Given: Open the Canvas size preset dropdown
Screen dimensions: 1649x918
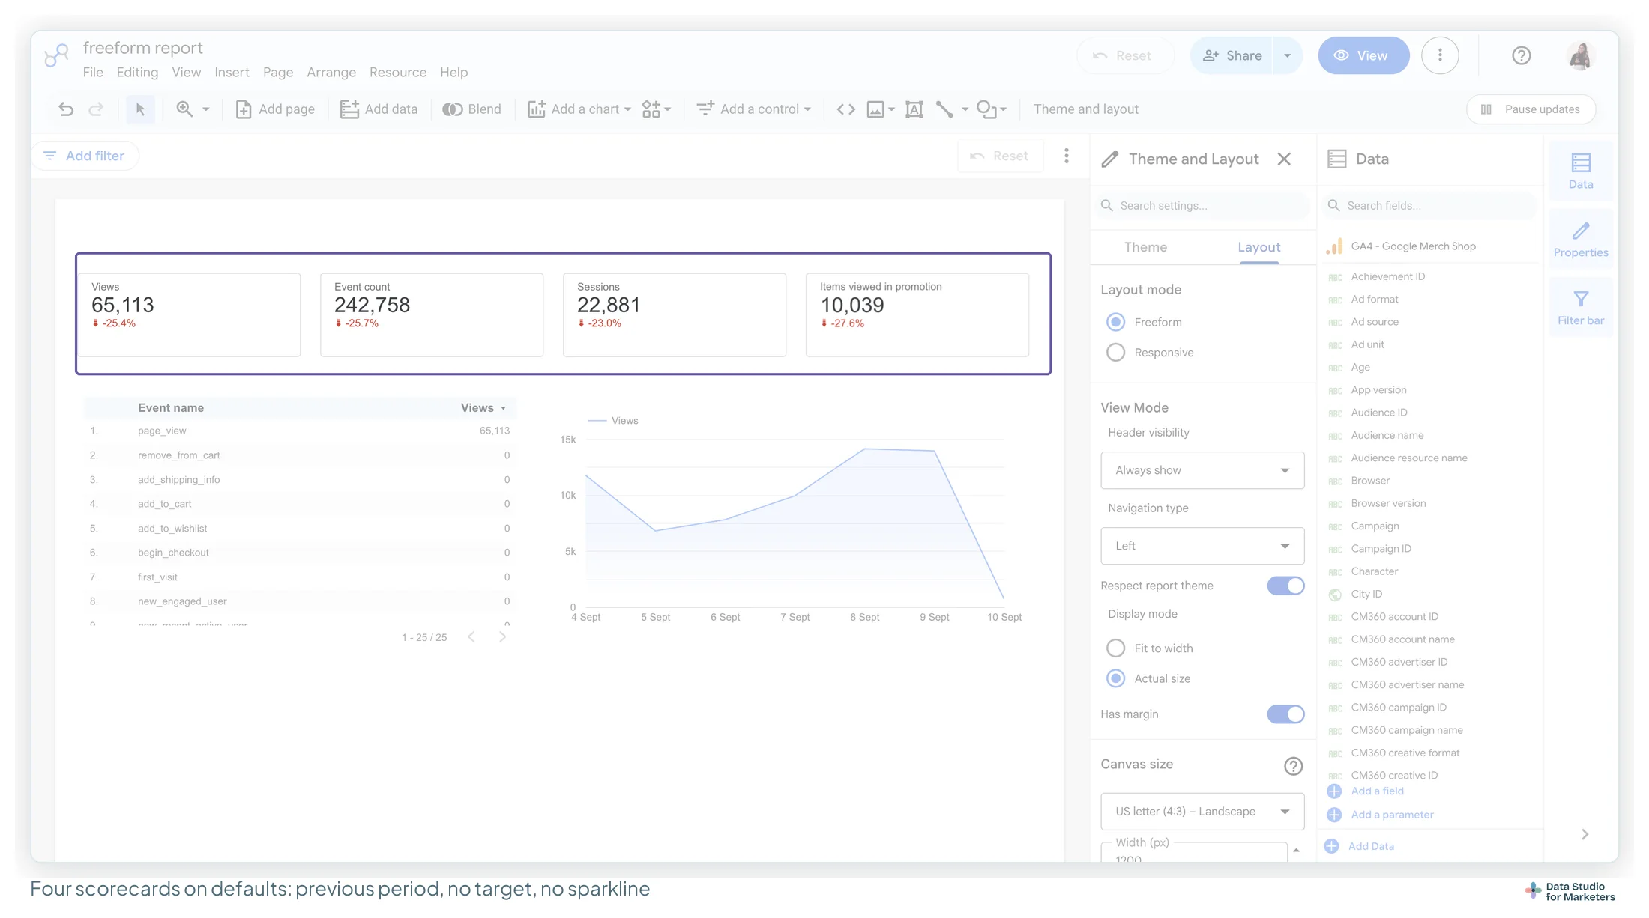Looking at the screenshot, I should [1202, 812].
